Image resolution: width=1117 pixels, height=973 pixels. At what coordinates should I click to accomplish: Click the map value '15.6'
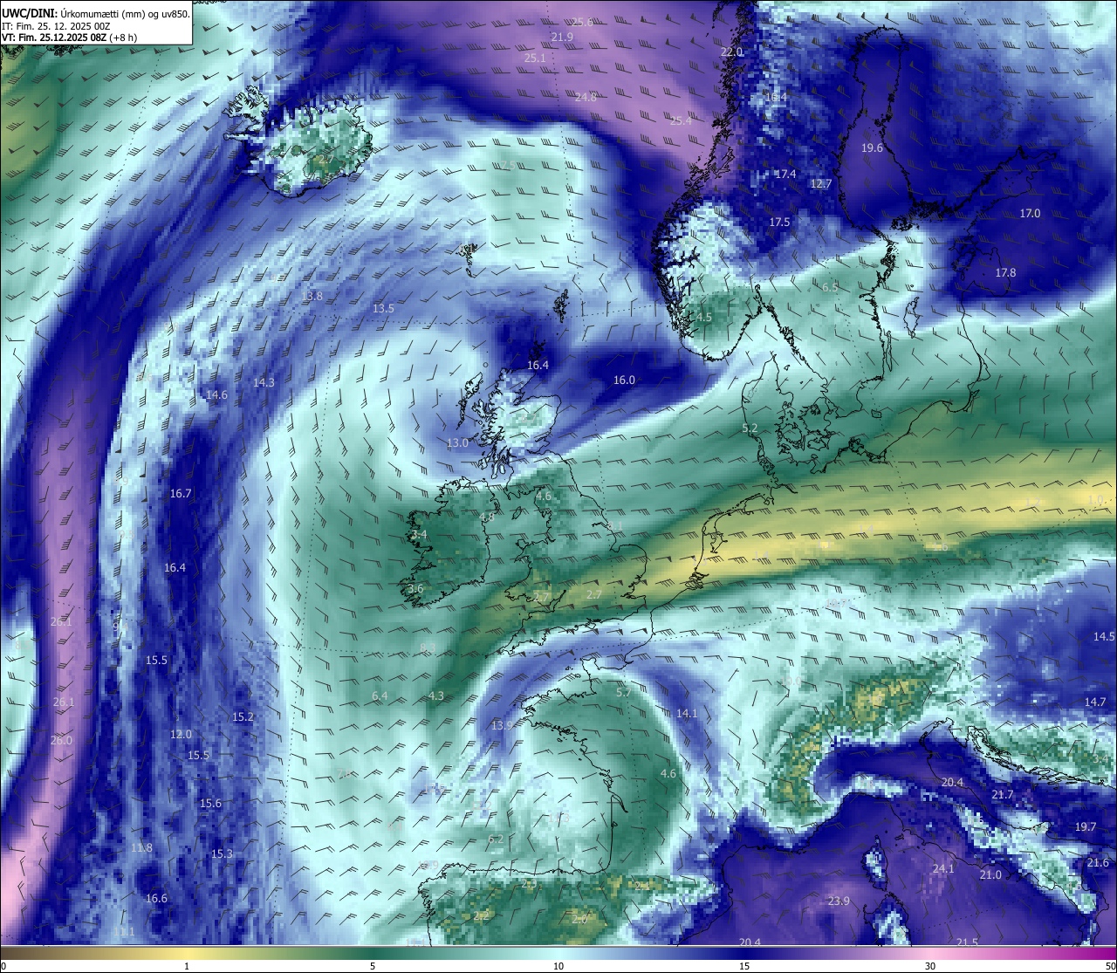(x=210, y=803)
